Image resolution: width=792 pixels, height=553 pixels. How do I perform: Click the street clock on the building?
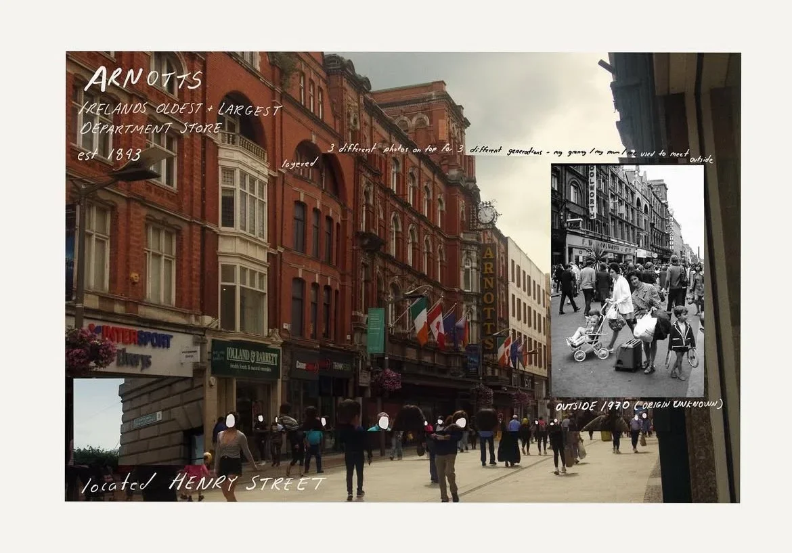pyautogui.click(x=486, y=215)
